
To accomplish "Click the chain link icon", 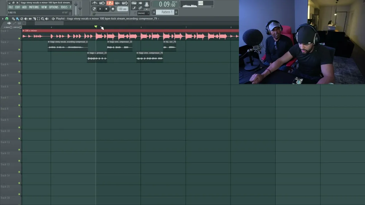I will [x=140, y=8].
